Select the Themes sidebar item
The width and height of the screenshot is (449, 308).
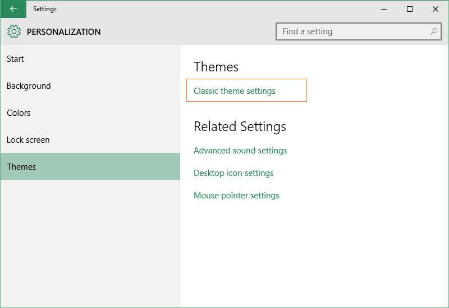tap(21, 167)
